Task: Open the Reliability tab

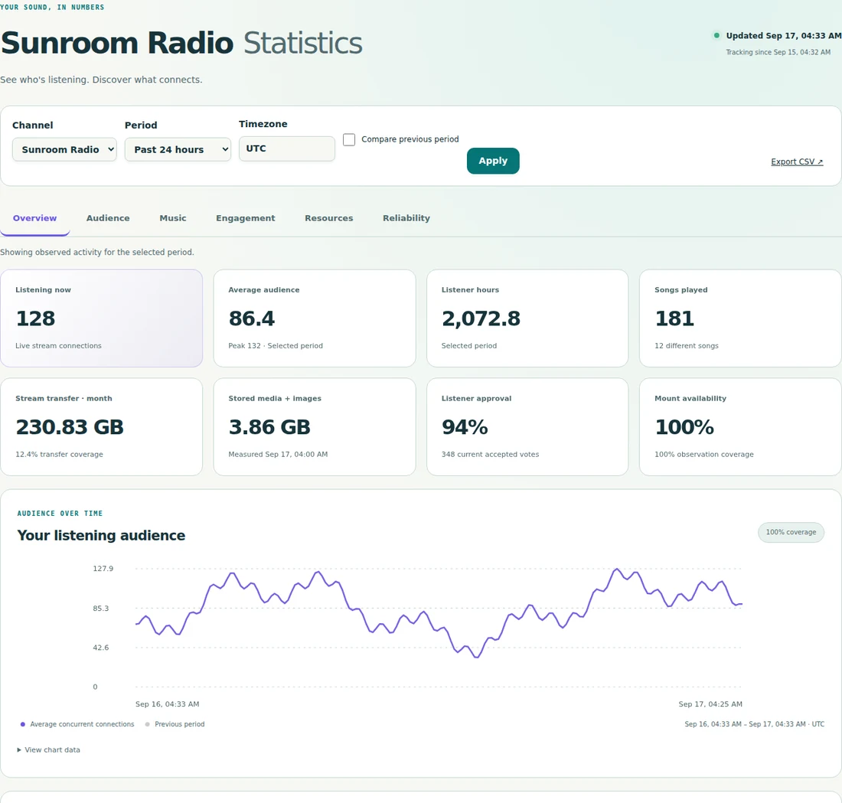Action: tap(406, 218)
